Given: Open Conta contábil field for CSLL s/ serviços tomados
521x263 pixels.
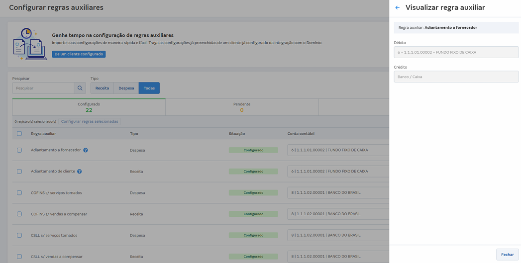Looking at the screenshot, I should 338,235.
